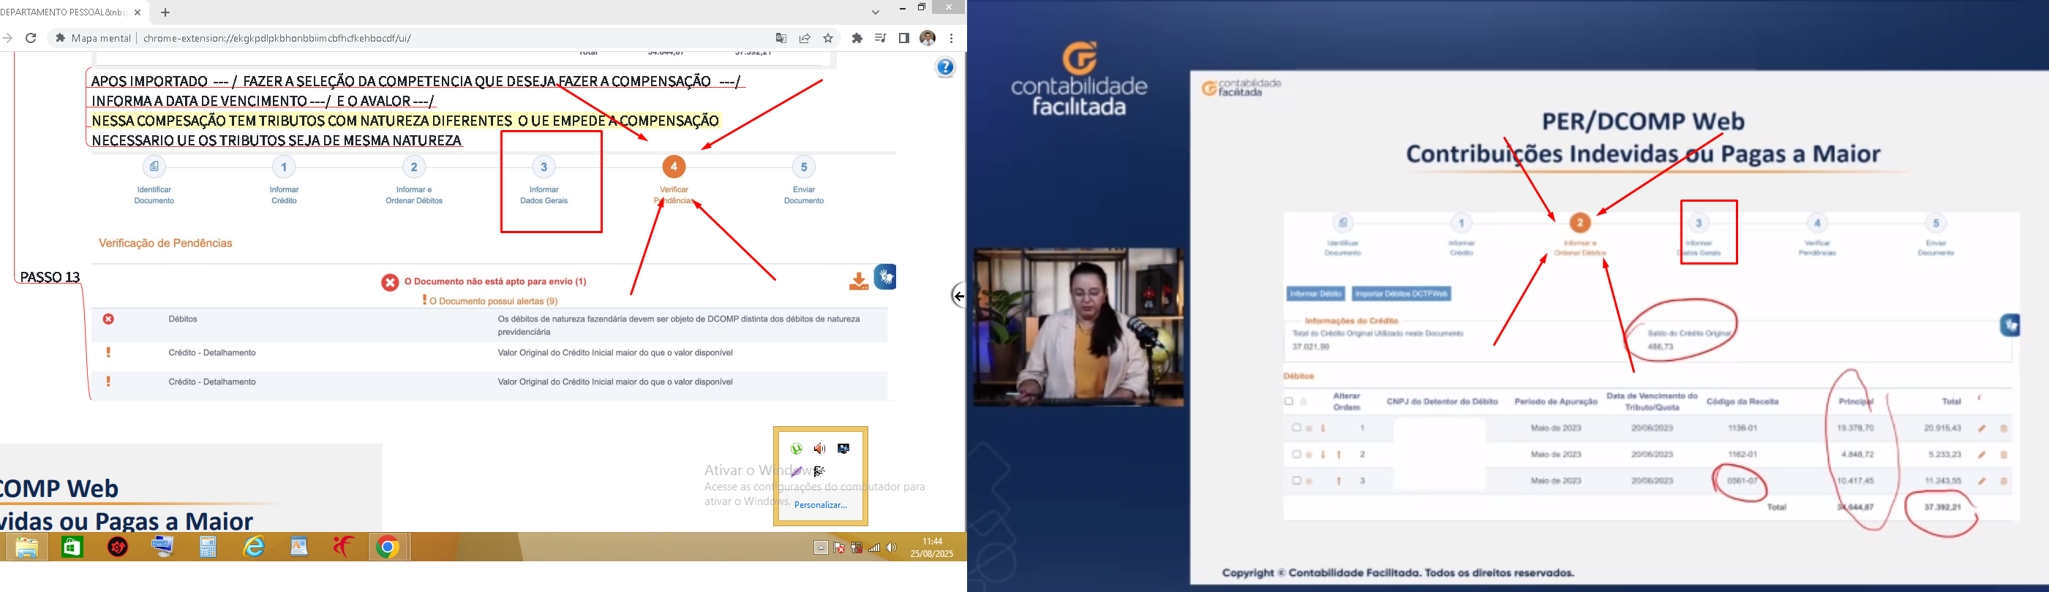Click the red error icon beside document status
The width and height of the screenshot is (2049, 592).
[x=390, y=282]
